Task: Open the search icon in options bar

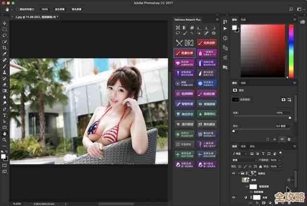Action: click(291, 10)
